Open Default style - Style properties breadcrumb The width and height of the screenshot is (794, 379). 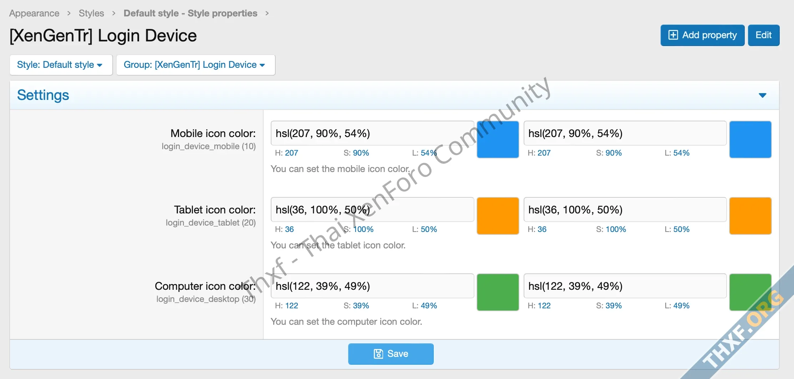190,13
